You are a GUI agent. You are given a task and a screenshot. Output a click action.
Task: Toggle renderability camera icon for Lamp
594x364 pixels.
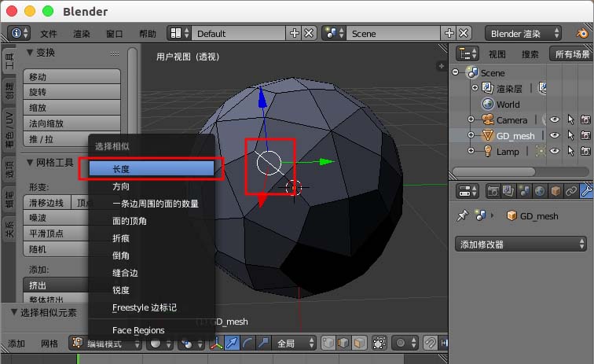(585, 151)
